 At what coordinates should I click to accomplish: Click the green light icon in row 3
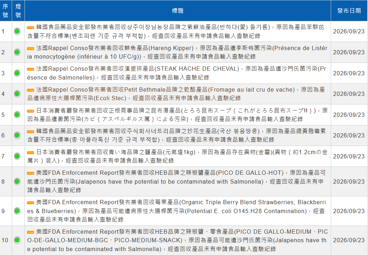click(17, 73)
